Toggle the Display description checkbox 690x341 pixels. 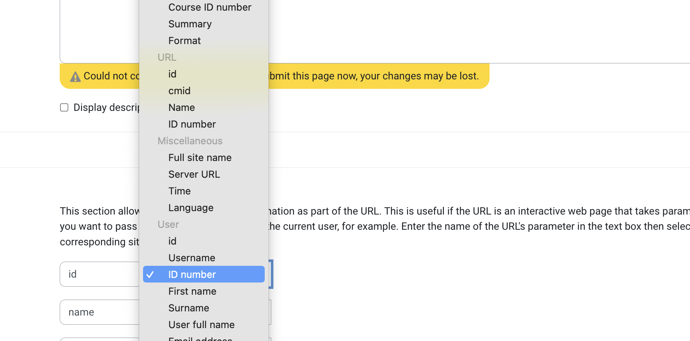64,107
